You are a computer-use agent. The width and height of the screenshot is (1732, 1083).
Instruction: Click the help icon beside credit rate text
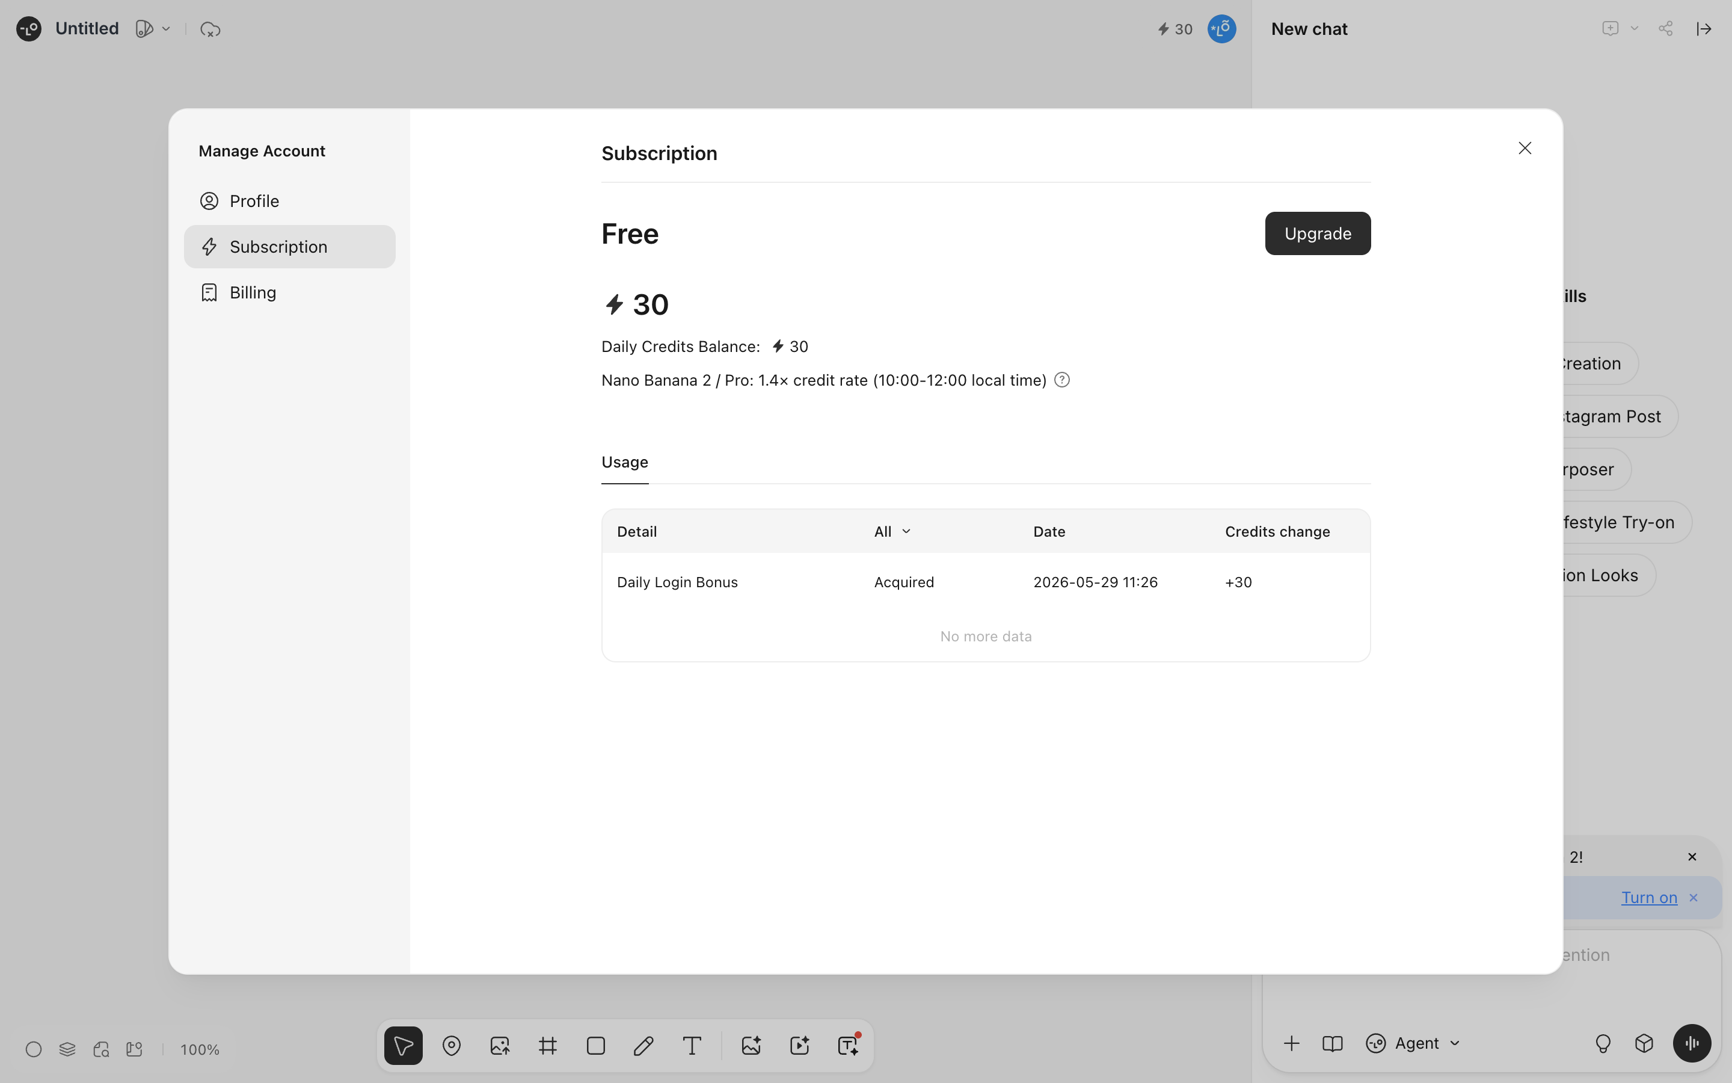tap(1062, 380)
